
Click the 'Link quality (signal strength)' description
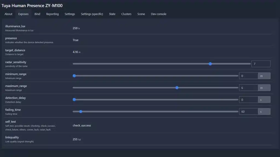19,141
